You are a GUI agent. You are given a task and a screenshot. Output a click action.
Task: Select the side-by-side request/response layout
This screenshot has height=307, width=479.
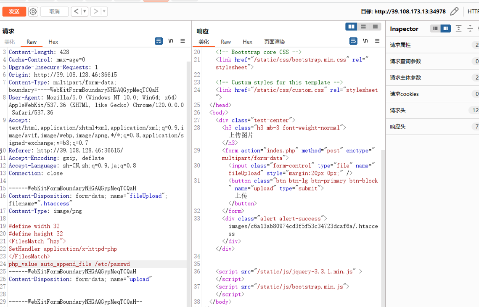click(351, 27)
